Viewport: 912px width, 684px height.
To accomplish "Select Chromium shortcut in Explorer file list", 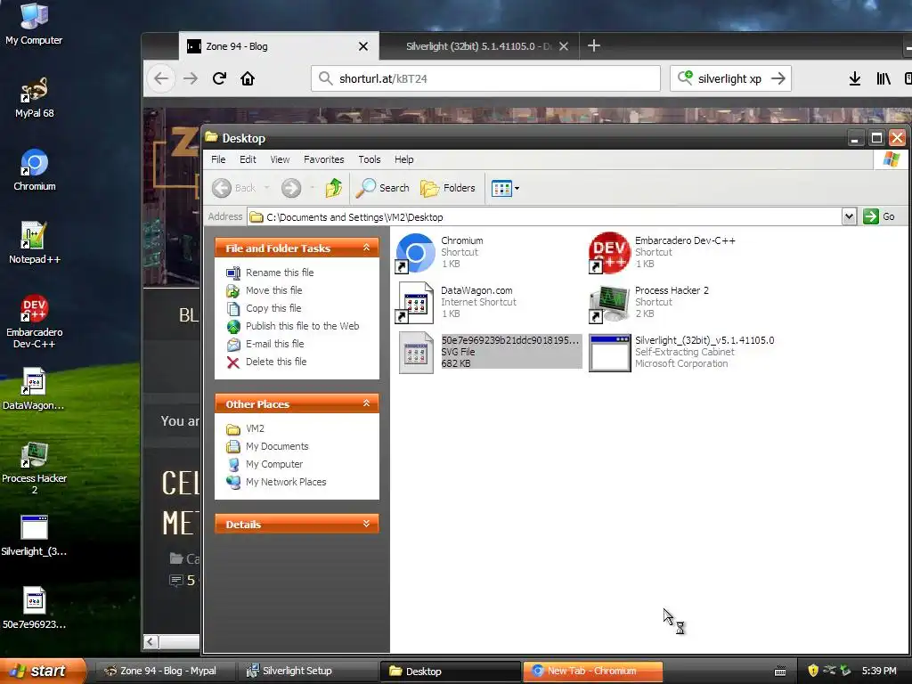I will [441, 252].
